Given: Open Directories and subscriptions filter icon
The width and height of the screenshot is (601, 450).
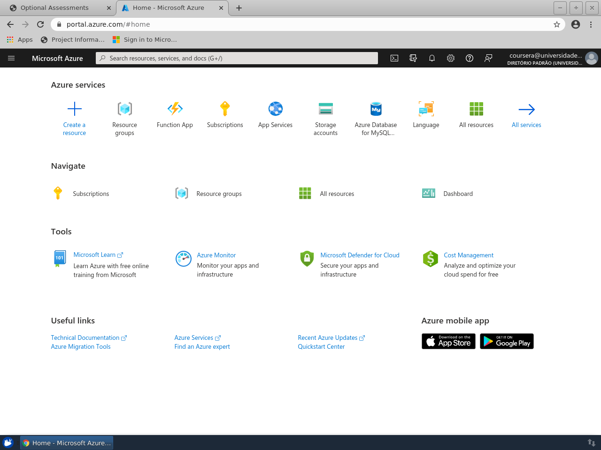Looking at the screenshot, I should pyautogui.click(x=413, y=58).
